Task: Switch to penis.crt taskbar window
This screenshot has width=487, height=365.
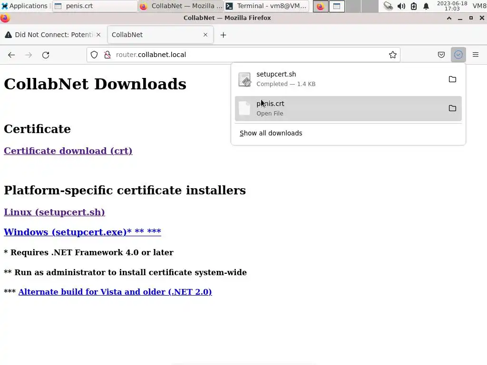Action: pyautogui.click(x=95, y=6)
